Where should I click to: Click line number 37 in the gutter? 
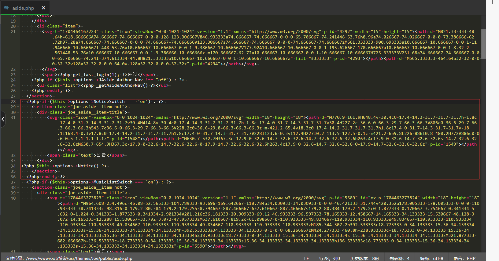pyautogui.click(x=13, y=182)
